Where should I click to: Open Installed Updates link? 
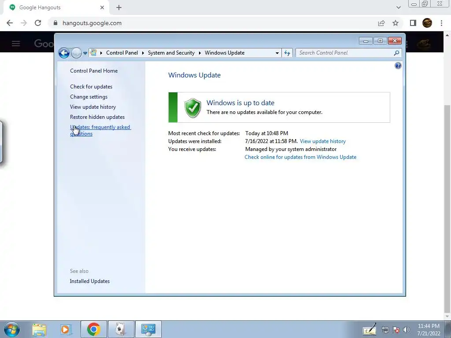tap(90, 281)
